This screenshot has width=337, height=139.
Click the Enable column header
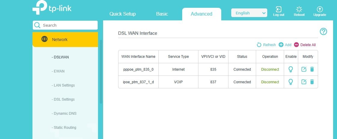tap(291, 57)
